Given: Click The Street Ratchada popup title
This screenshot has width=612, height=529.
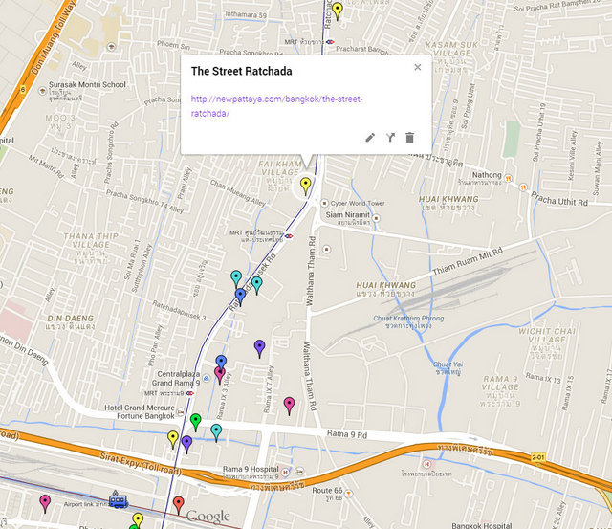Looking at the screenshot, I should click(242, 71).
